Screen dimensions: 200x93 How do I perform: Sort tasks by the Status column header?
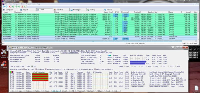click(175, 12)
